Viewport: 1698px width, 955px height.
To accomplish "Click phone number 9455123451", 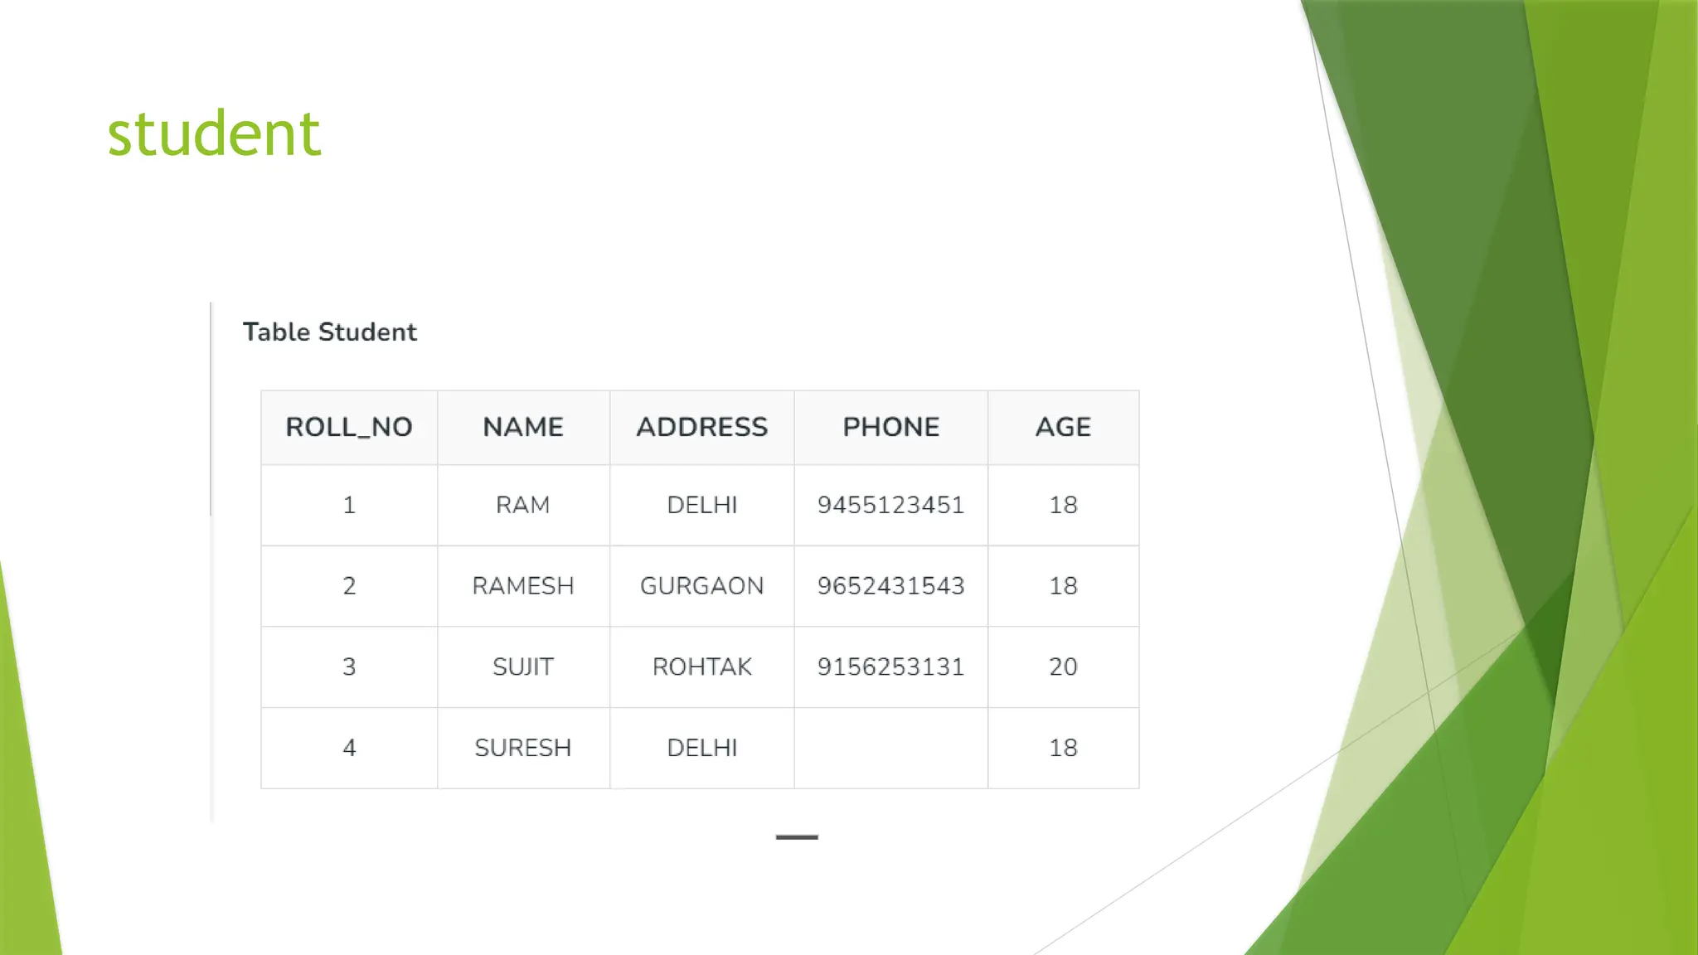I will pos(890,505).
